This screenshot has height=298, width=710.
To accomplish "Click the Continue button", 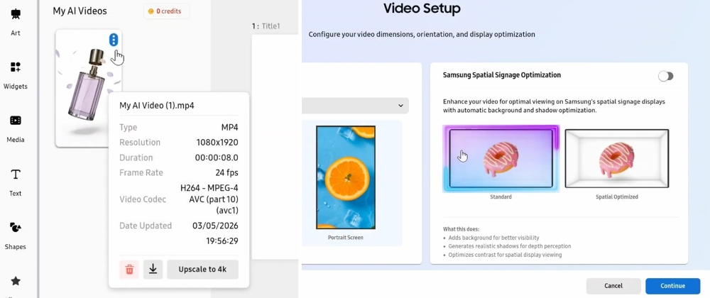I will point(672,286).
